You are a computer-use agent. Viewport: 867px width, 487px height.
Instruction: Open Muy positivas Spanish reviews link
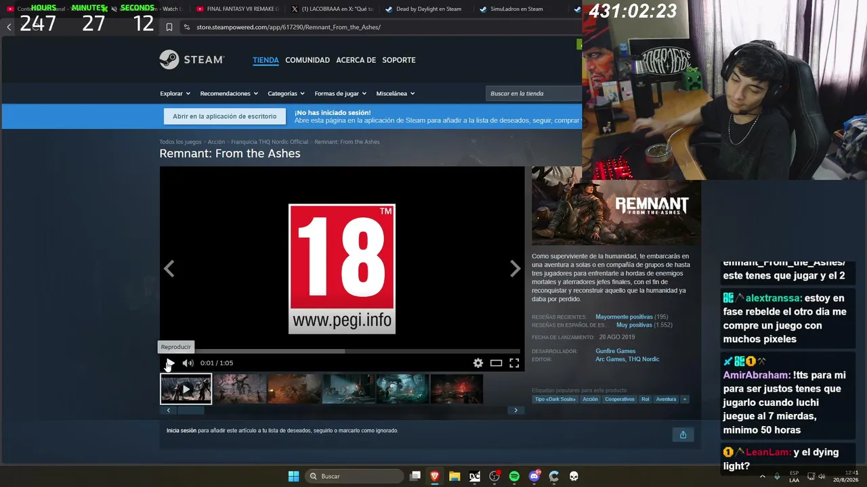pyautogui.click(x=634, y=325)
